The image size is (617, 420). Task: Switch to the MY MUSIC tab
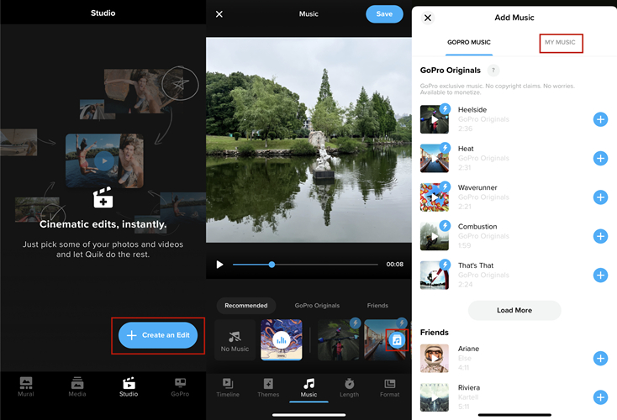click(x=560, y=43)
